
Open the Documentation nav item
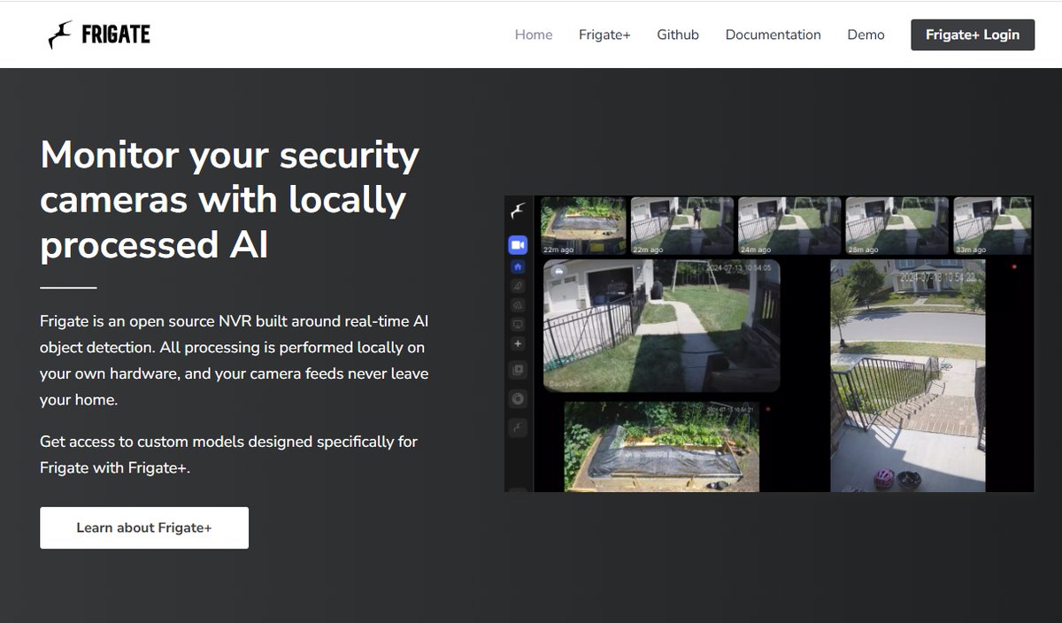click(x=773, y=35)
